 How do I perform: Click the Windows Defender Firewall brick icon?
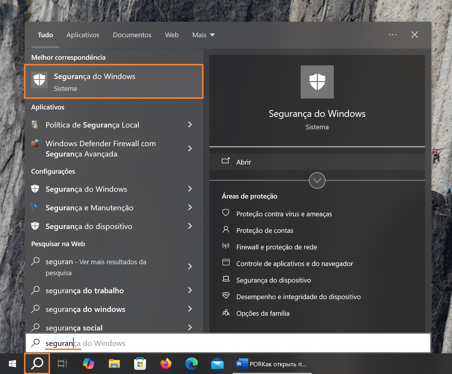pos(35,143)
